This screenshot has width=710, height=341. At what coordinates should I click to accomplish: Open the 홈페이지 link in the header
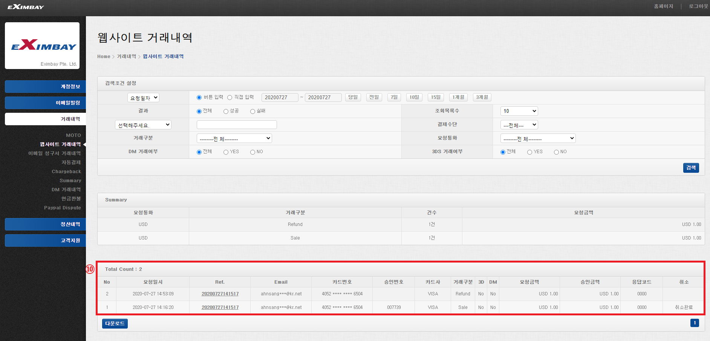pos(663,6)
